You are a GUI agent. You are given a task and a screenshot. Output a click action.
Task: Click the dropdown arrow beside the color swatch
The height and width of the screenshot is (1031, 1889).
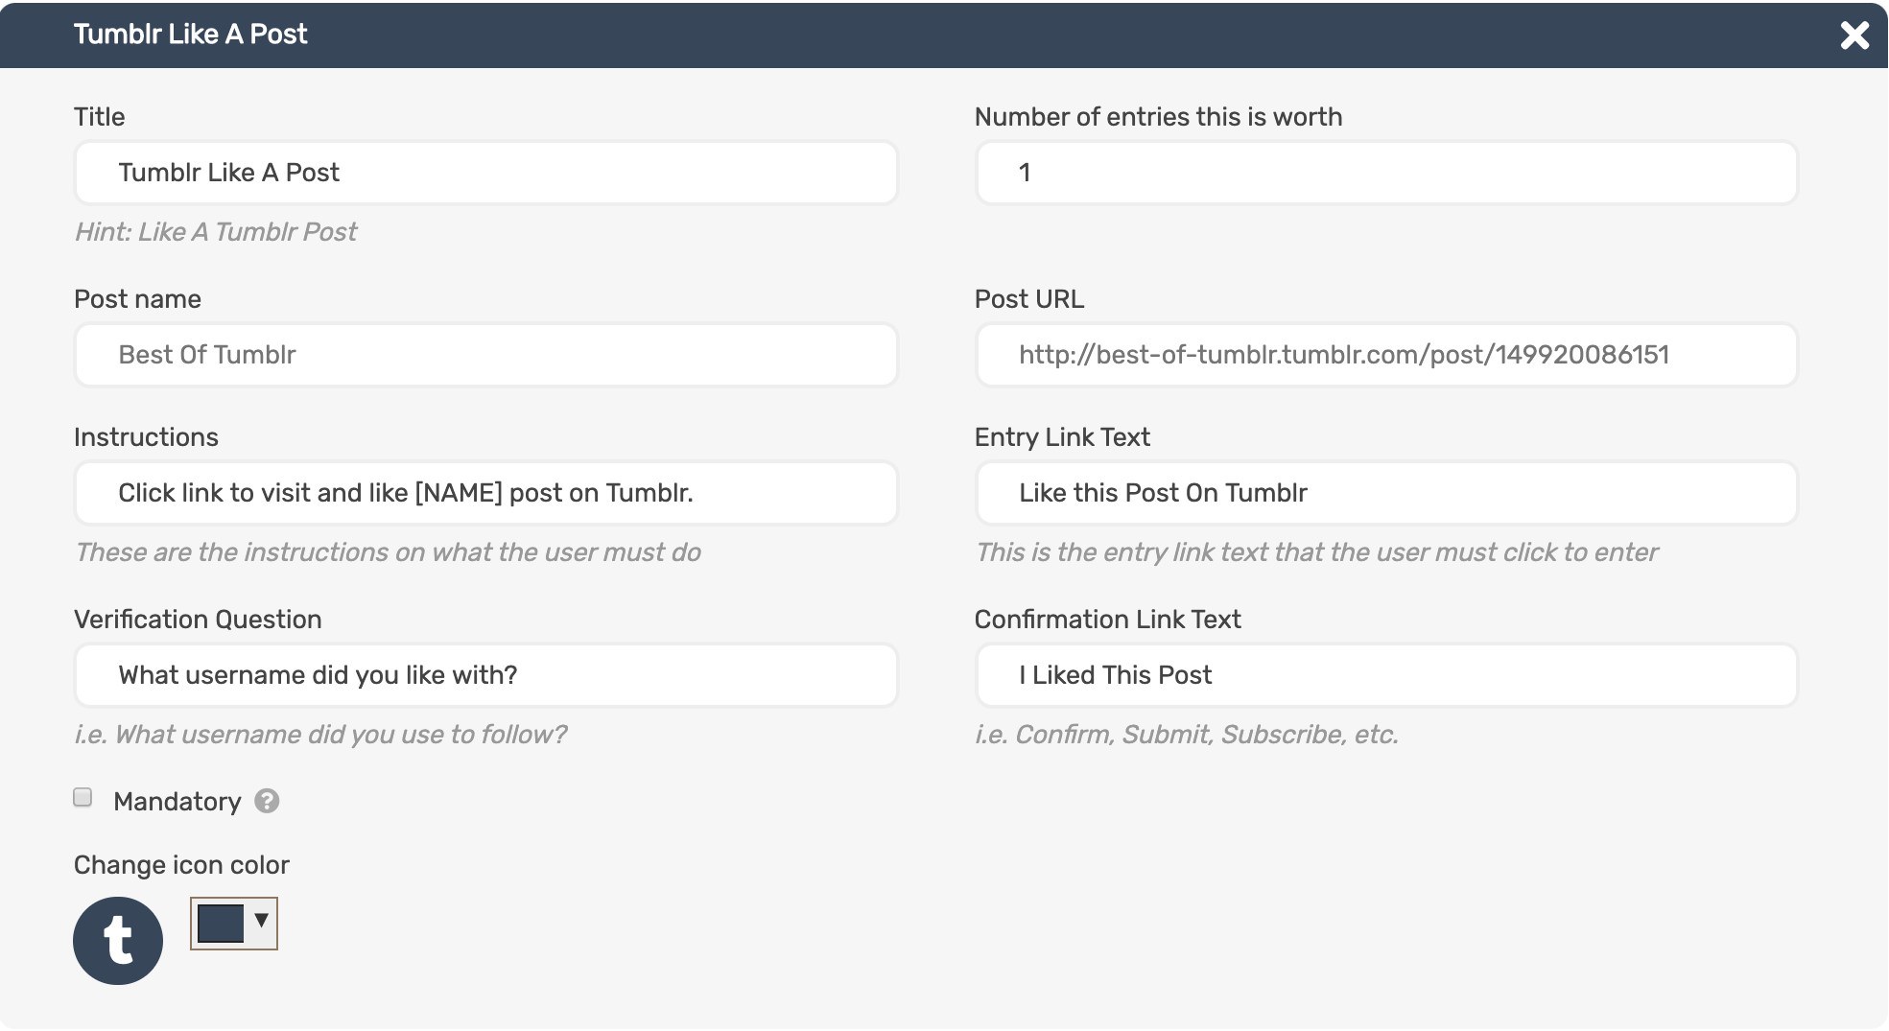pyautogui.click(x=259, y=923)
